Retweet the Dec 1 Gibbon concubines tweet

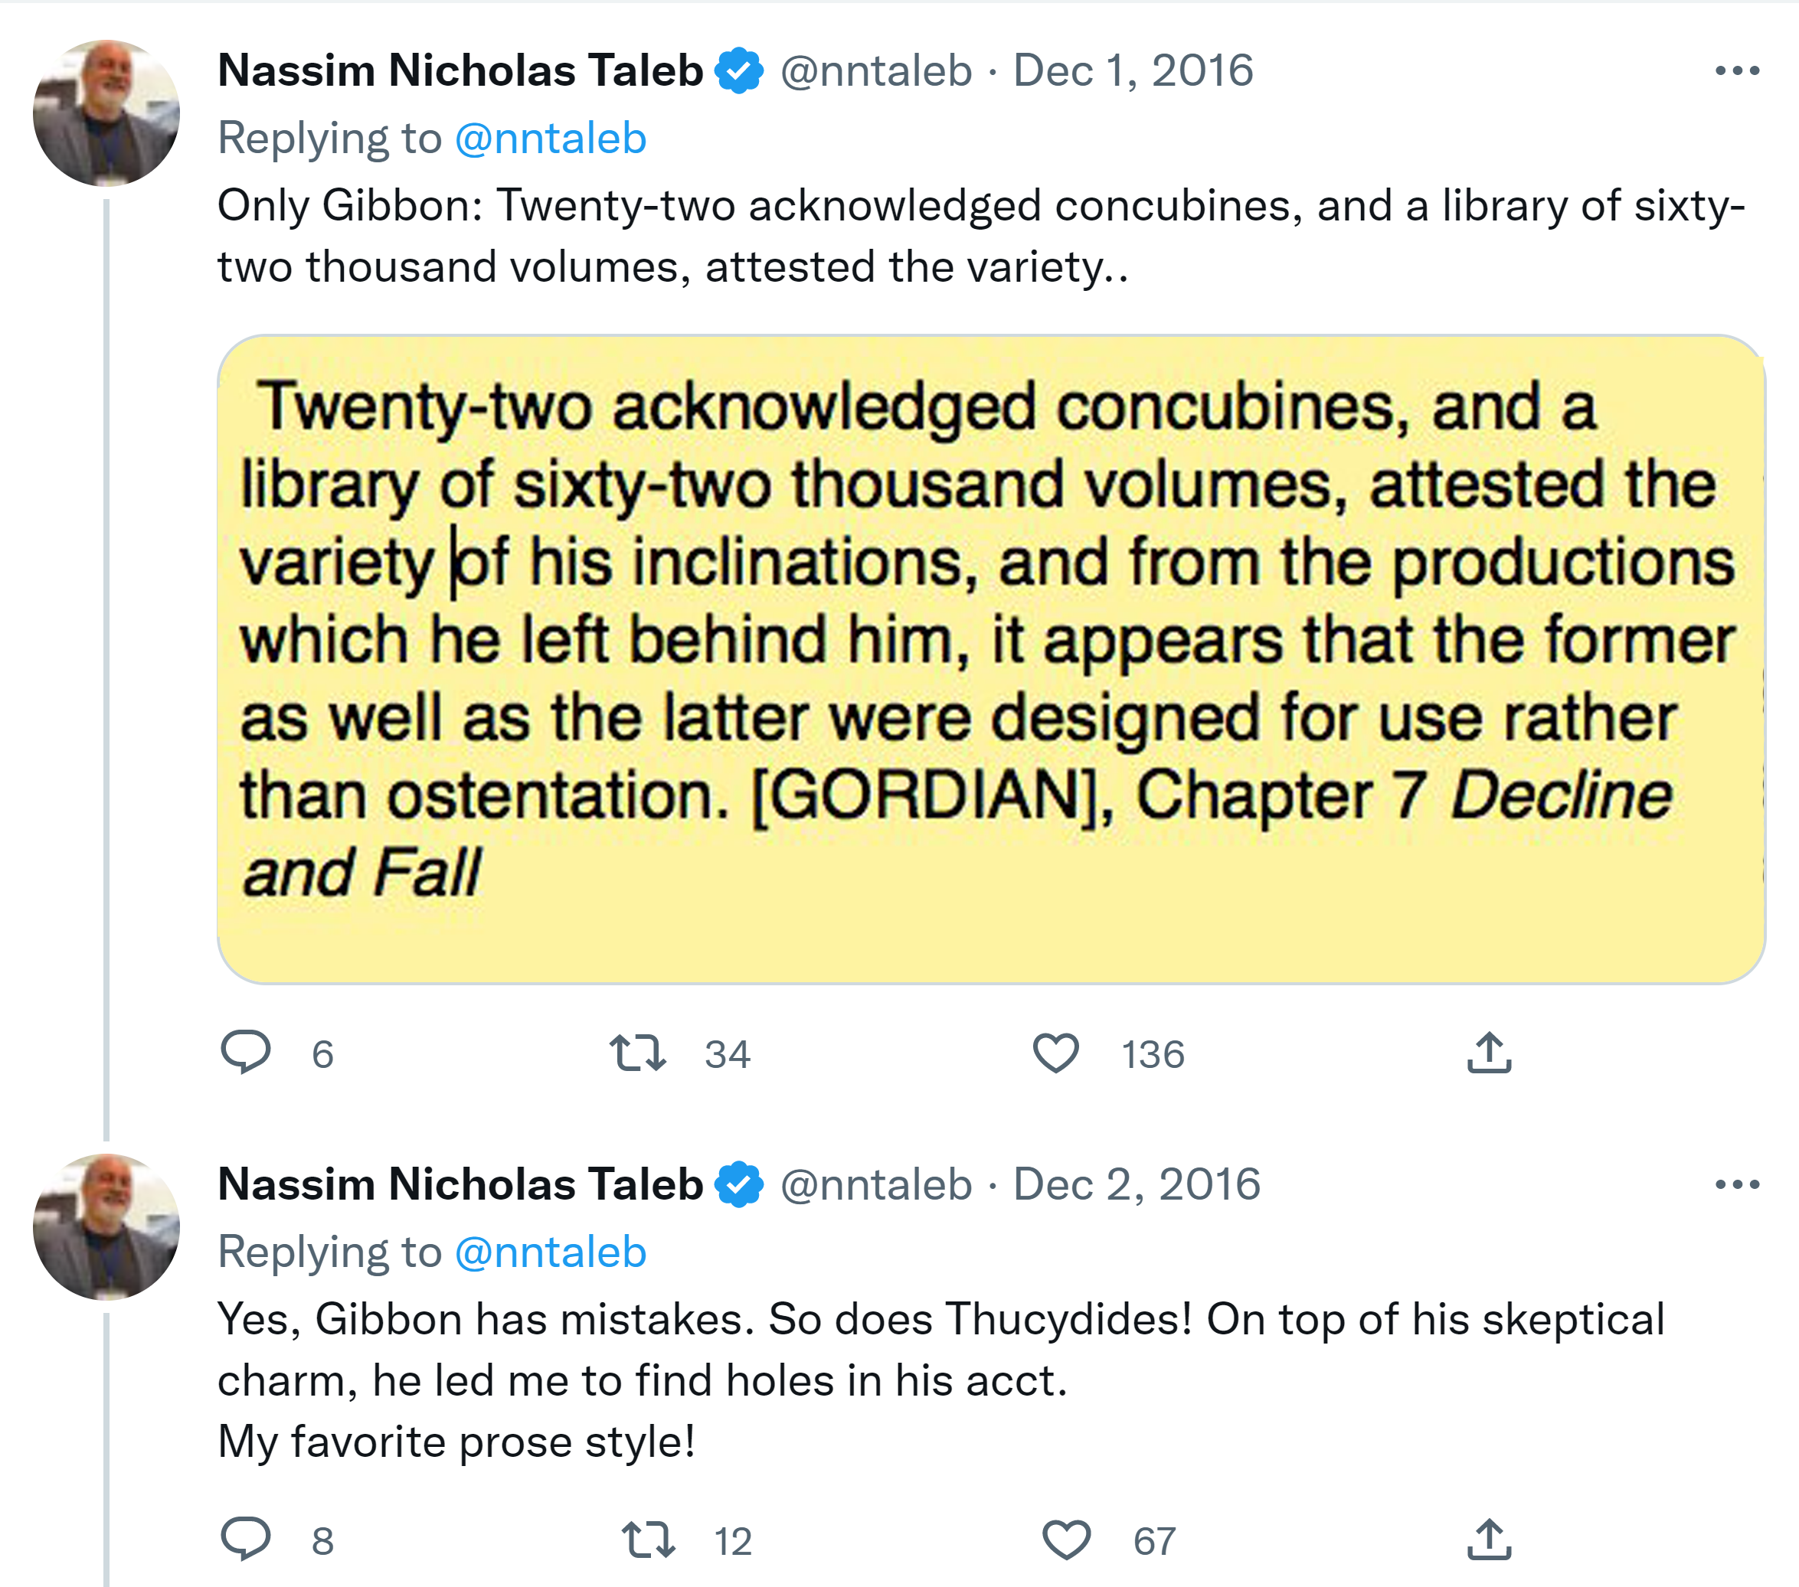point(638,1053)
